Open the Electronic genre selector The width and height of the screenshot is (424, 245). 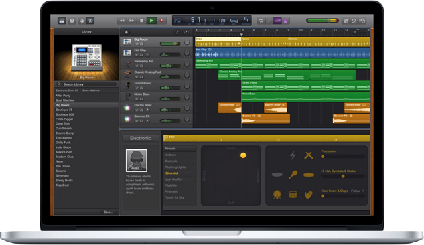[x=141, y=138]
